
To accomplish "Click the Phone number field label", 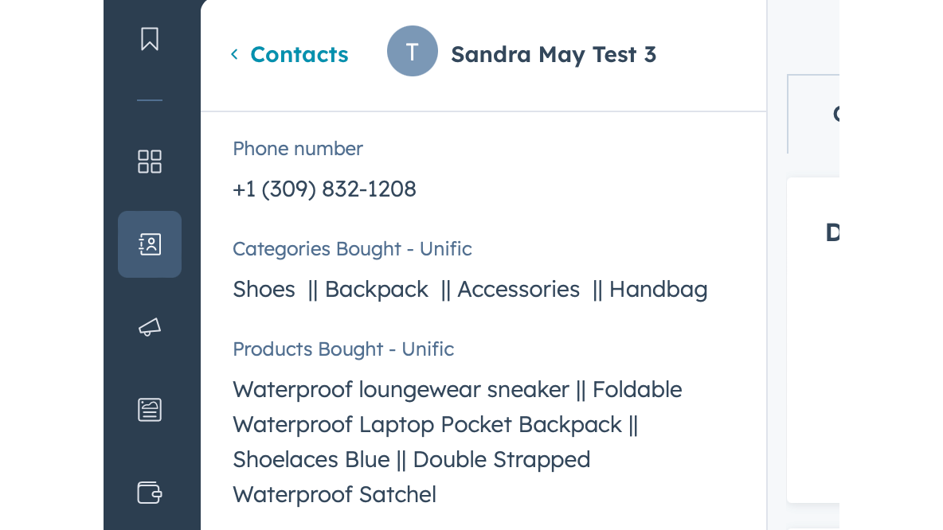I will point(297,149).
